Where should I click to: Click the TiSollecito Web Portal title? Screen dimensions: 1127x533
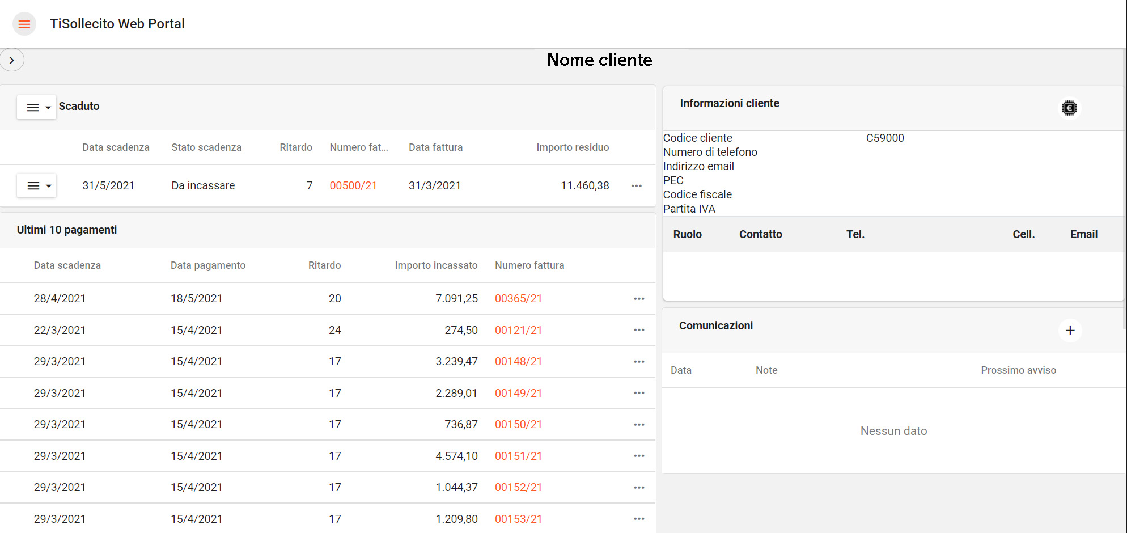(117, 24)
